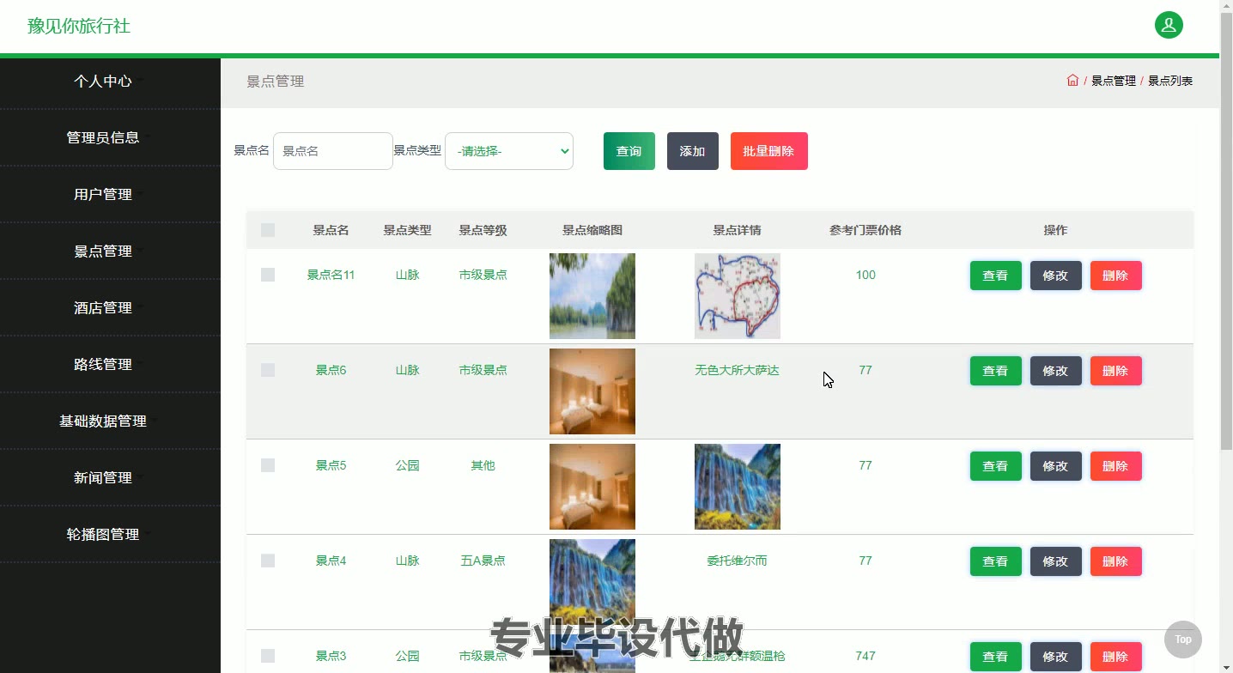
Task: Click ticket price 747 cell
Action: (x=866, y=656)
